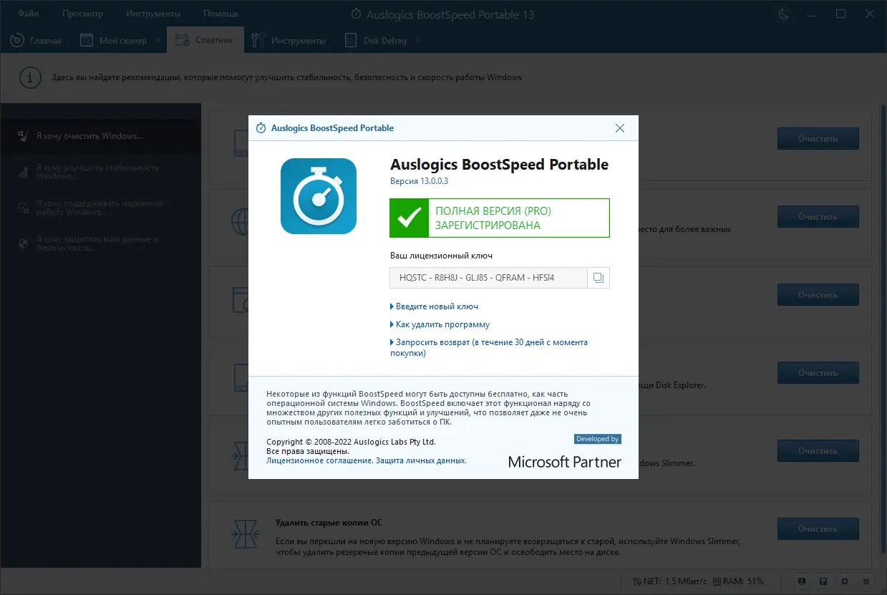Click Очистить for 'Удалить старые копии ОС'
Viewport: 887px width, 595px height.
tap(818, 529)
